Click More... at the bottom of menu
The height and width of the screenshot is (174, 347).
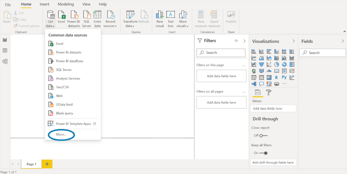pyautogui.click(x=61, y=134)
